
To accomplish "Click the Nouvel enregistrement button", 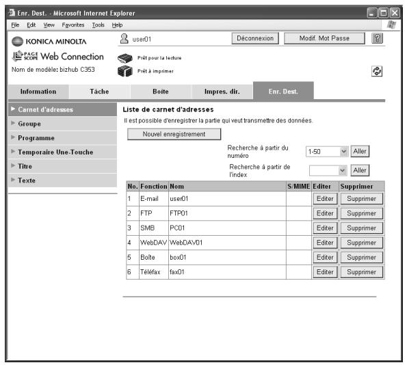I will point(174,134).
